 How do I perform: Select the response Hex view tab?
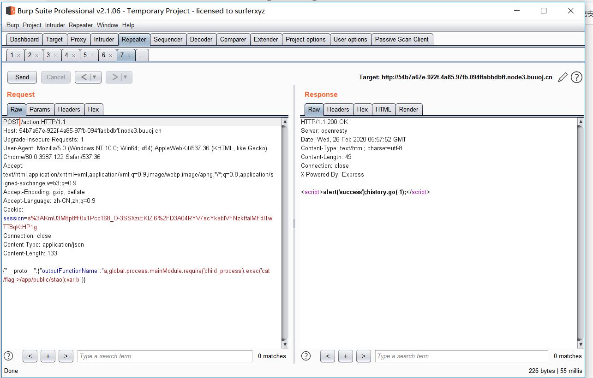click(x=363, y=109)
